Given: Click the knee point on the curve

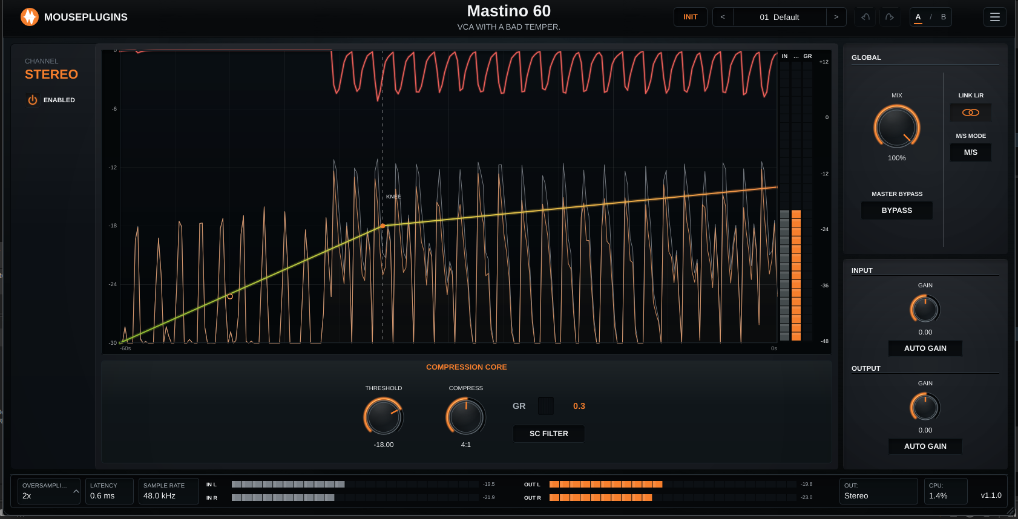Looking at the screenshot, I should (x=383, y=226).
